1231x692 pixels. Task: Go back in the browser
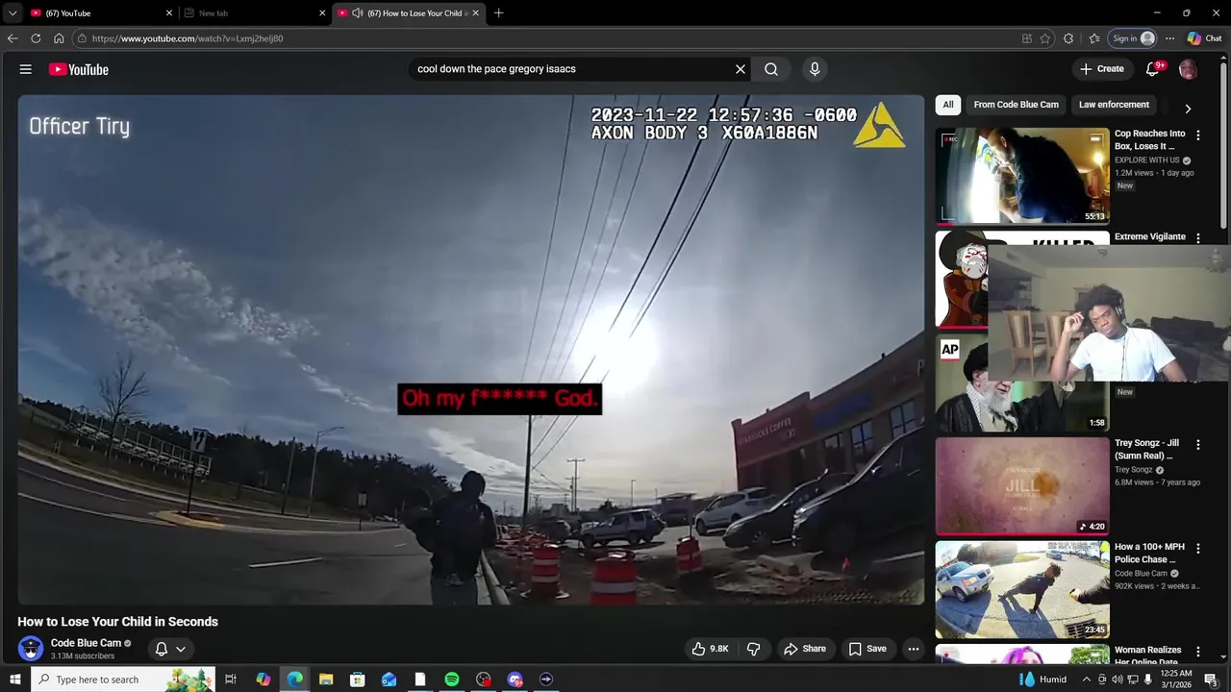tap(13, 38)
